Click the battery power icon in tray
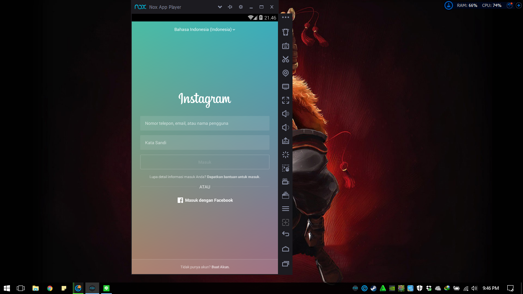 click(x=456, y=288)
